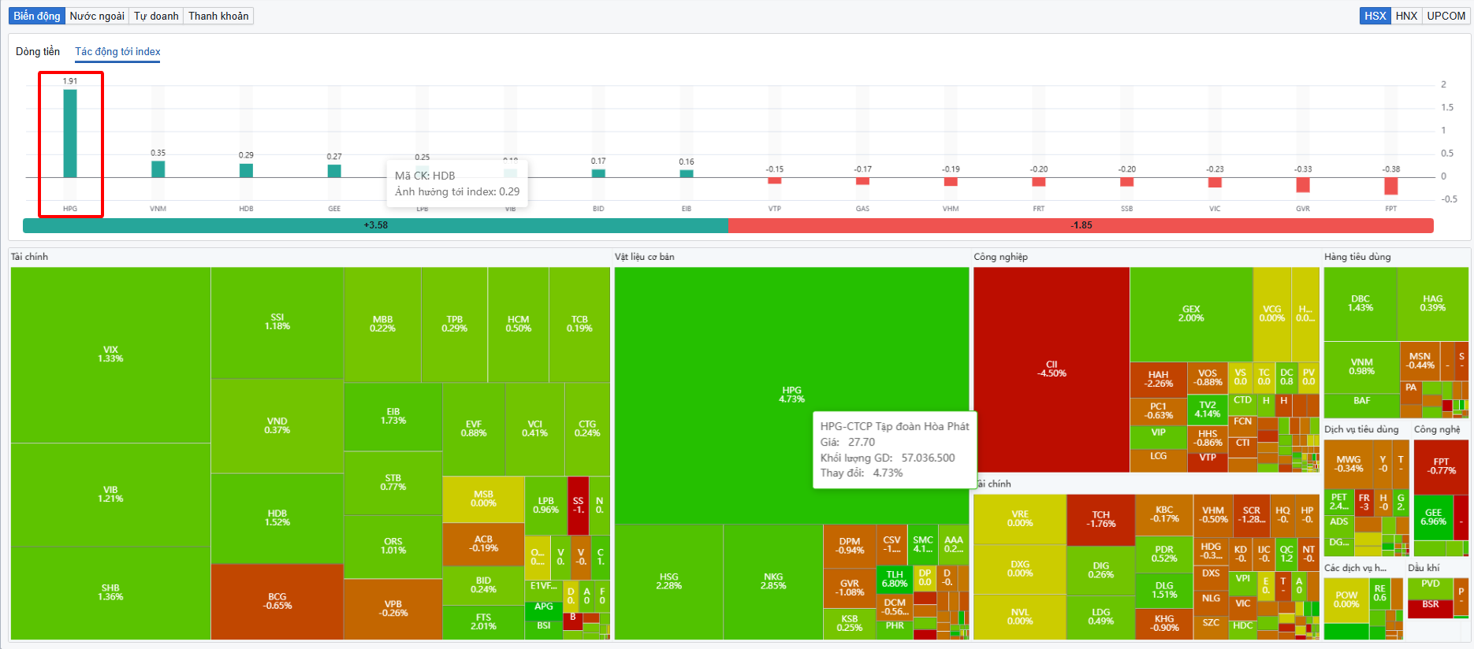The height and width of the screenshot is (649, 1474).
Task: Click the SSB -0.20 red bar
Action: point(1127,182)
